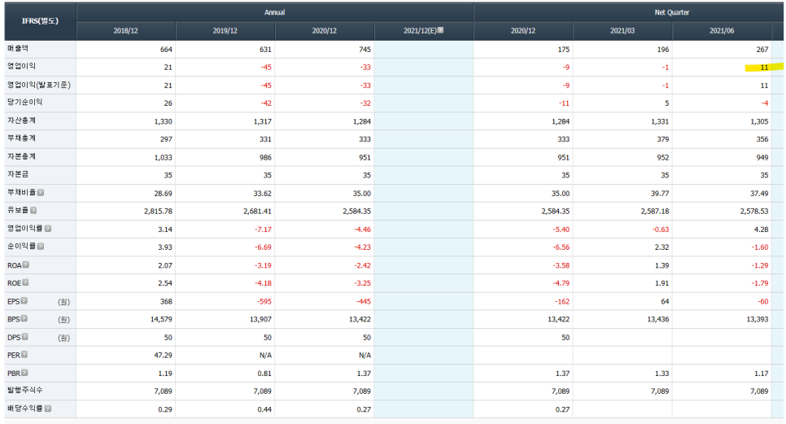Click the highlighted 11 in the 영업이익 row
This screenshot has height=424, width=786.
click(764, 68)
